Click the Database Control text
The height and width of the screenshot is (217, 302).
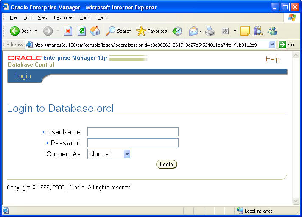pyautogui.click(x=31, y=64)
